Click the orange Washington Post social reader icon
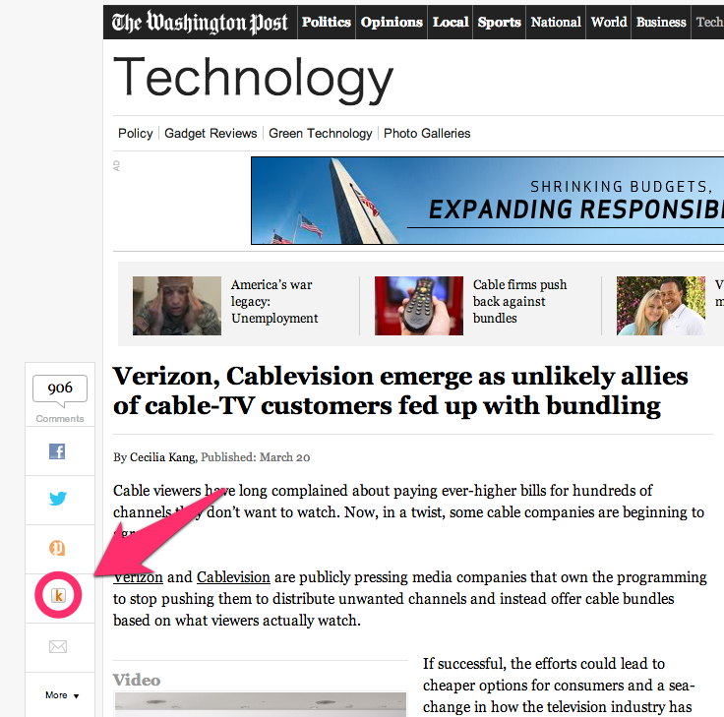This screenshot has height=717, width=724. 57,548
